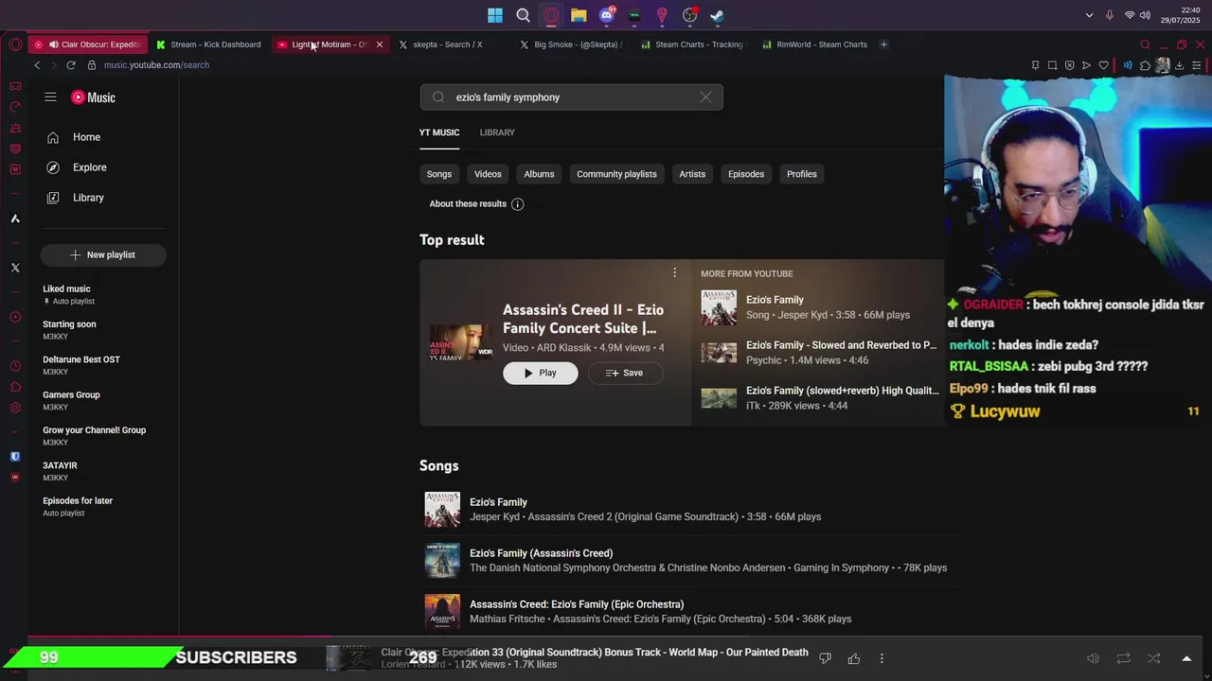Add page to bookmarks with heart icon
Screen dimensions: 1212x681
(1103, 65)
